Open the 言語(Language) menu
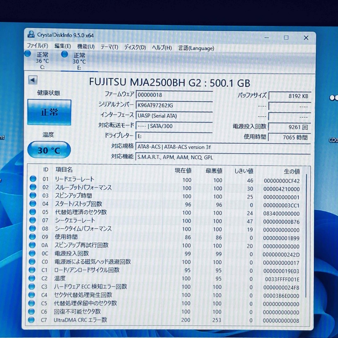 [196, 48]
